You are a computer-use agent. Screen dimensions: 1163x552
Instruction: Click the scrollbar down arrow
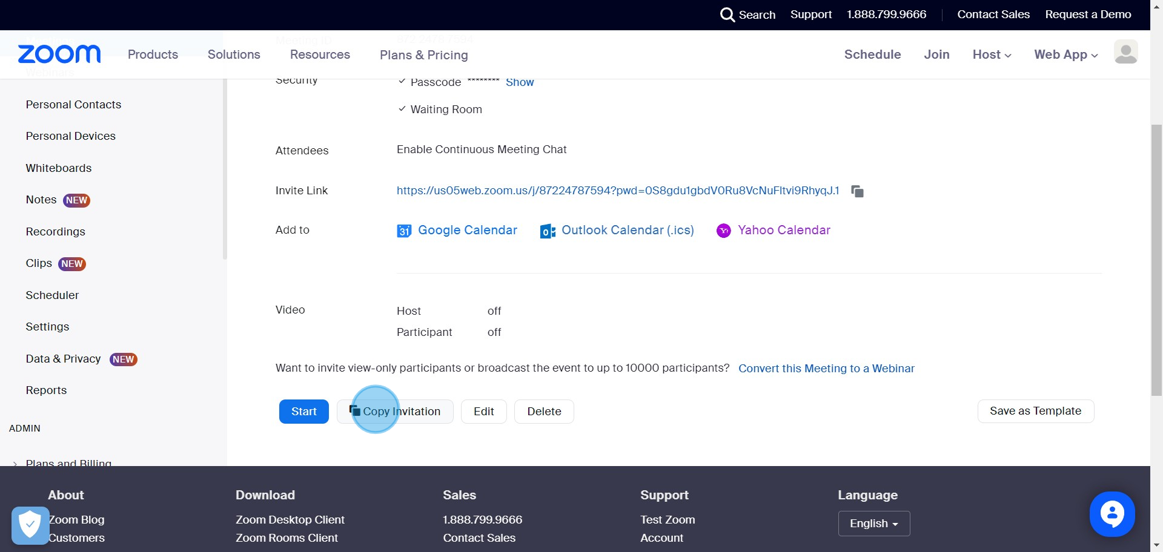[1156, 545]
